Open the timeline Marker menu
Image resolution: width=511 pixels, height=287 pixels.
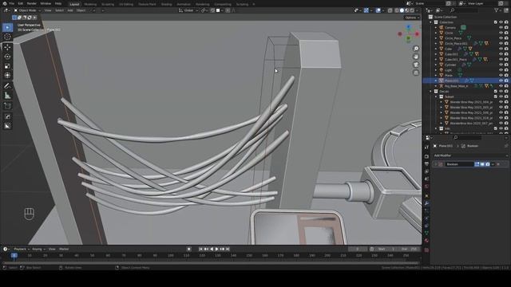[x=64, y=250]
